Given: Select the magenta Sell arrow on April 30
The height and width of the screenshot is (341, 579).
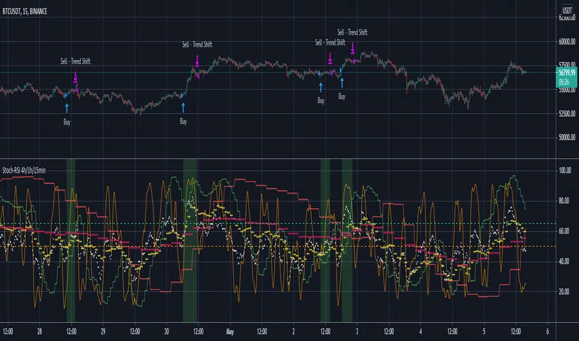Looking at the screenshot, I should coord(197,61).
